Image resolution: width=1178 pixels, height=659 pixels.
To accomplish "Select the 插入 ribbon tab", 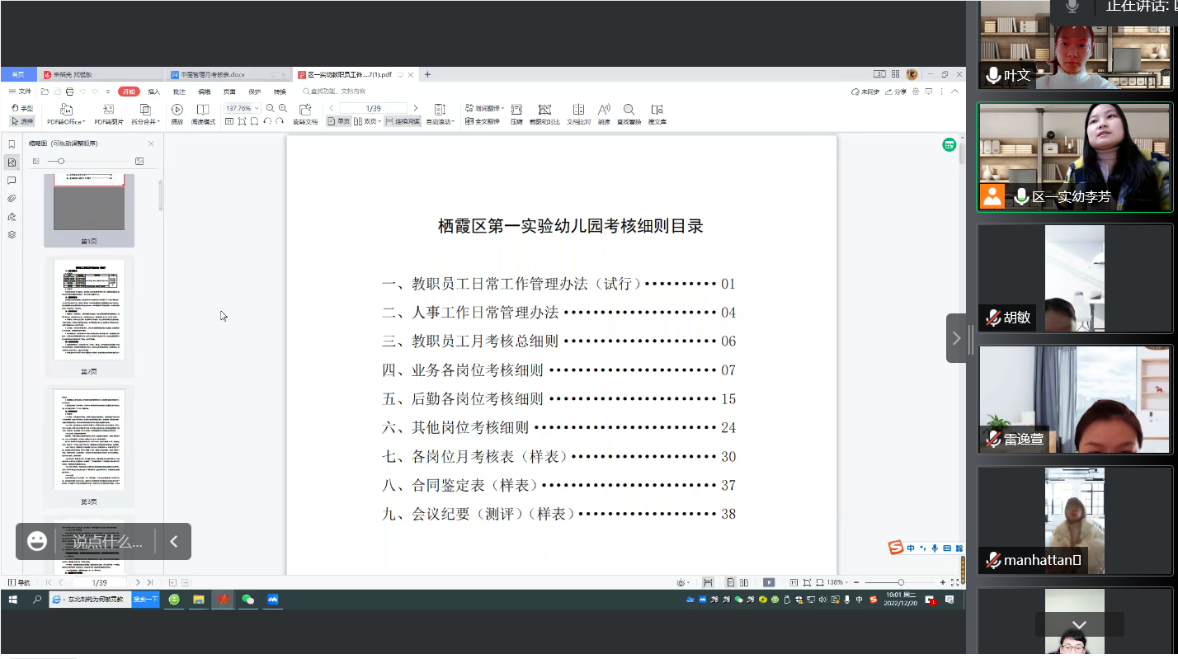I will 153,92.
